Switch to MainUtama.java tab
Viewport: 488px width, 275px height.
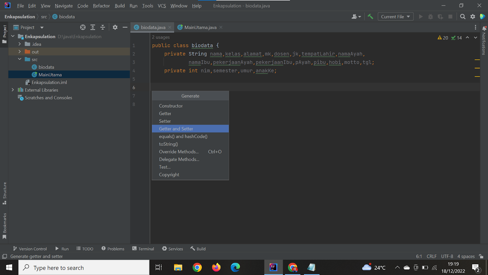click(200, 27)
